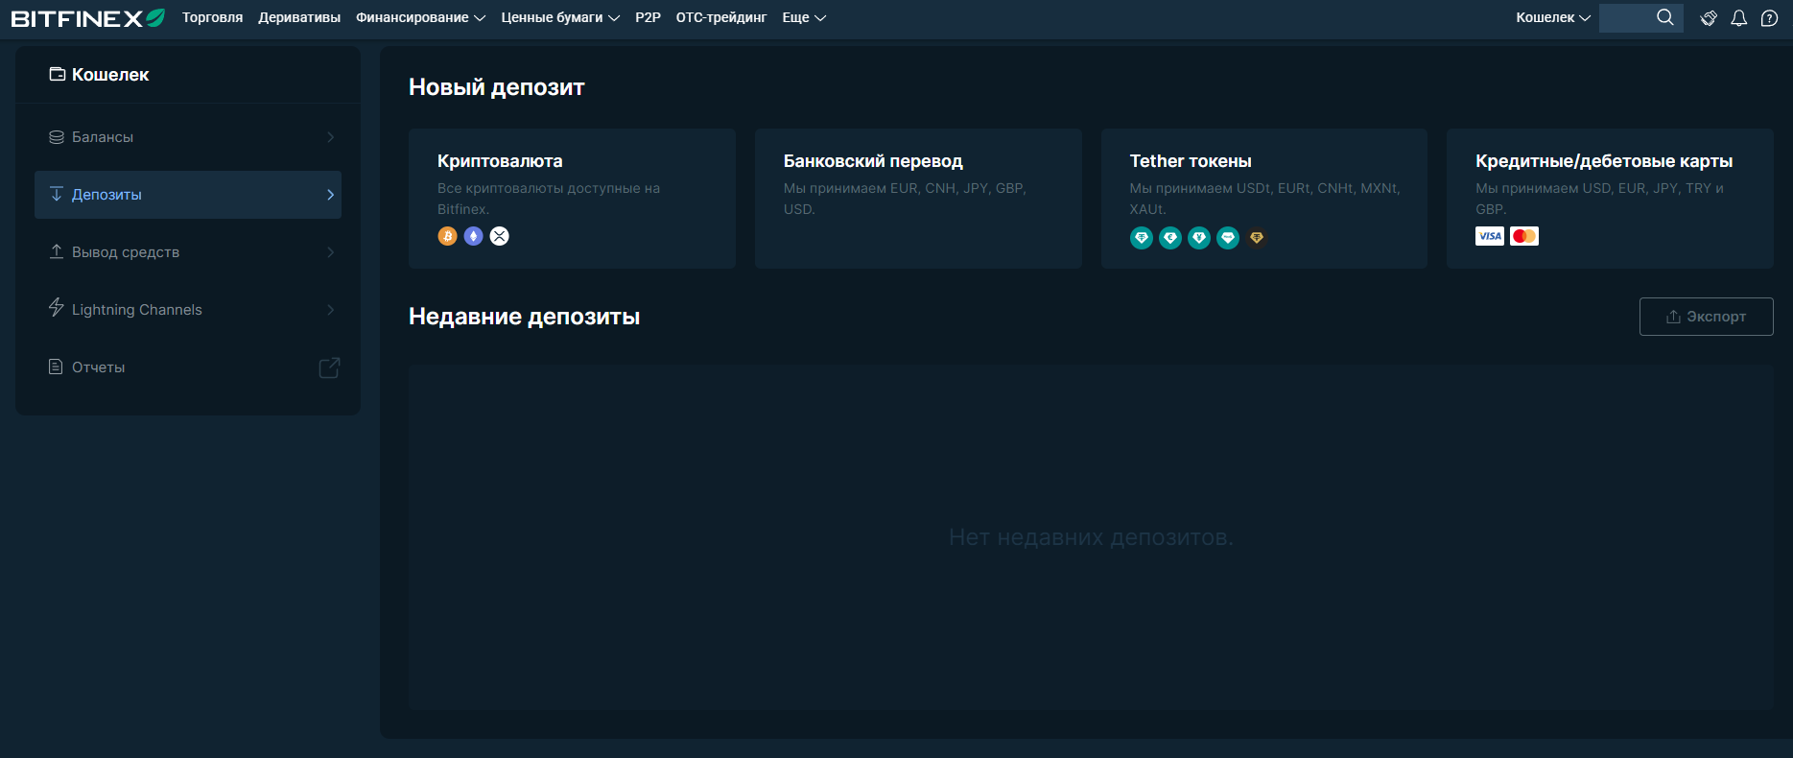Click the Отчеты document icon
The image size is (1793, 758).
coord(56,367)
